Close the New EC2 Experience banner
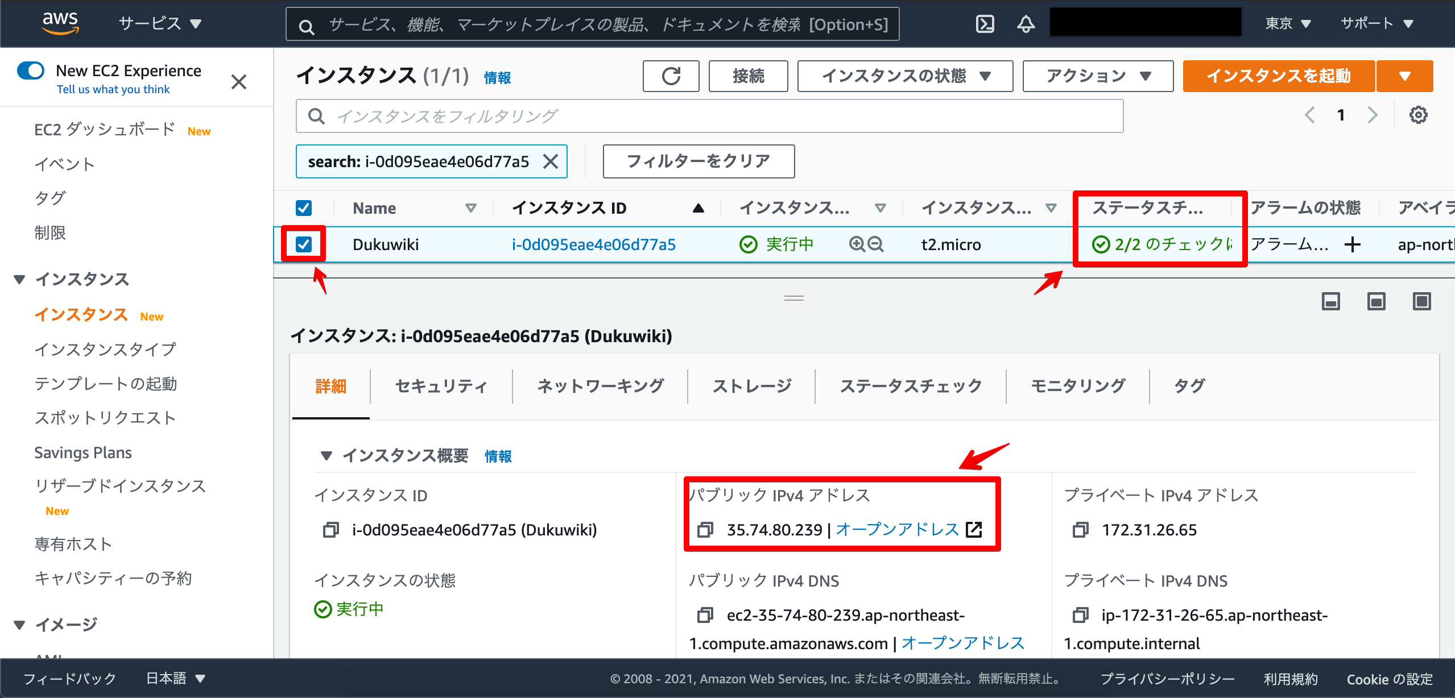Viewport: 1455px width, 698px height. pyautogui.click(x=239, y=82)
